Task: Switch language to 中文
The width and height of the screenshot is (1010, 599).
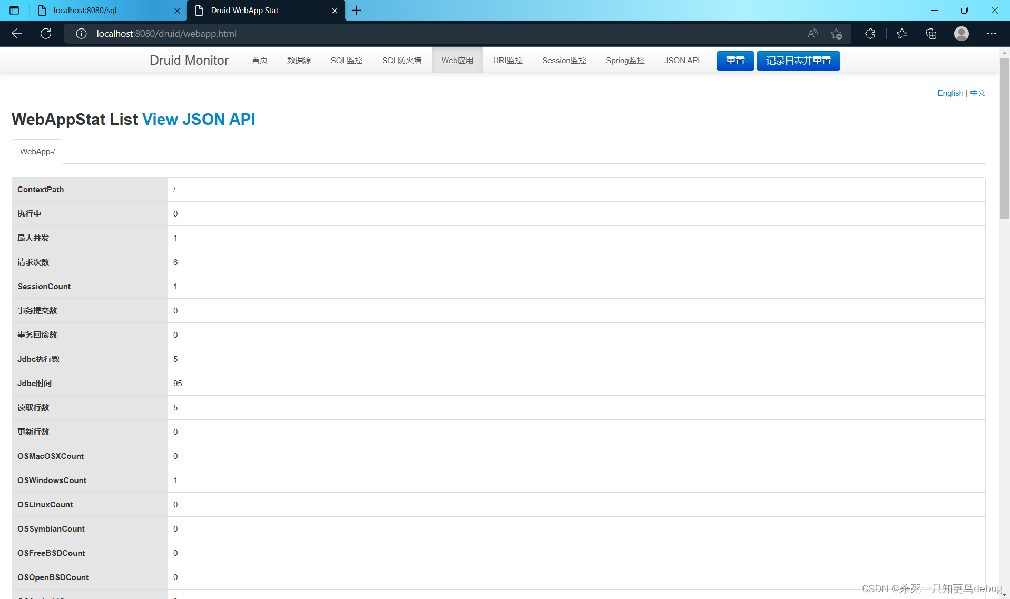Action: (978, 93)
